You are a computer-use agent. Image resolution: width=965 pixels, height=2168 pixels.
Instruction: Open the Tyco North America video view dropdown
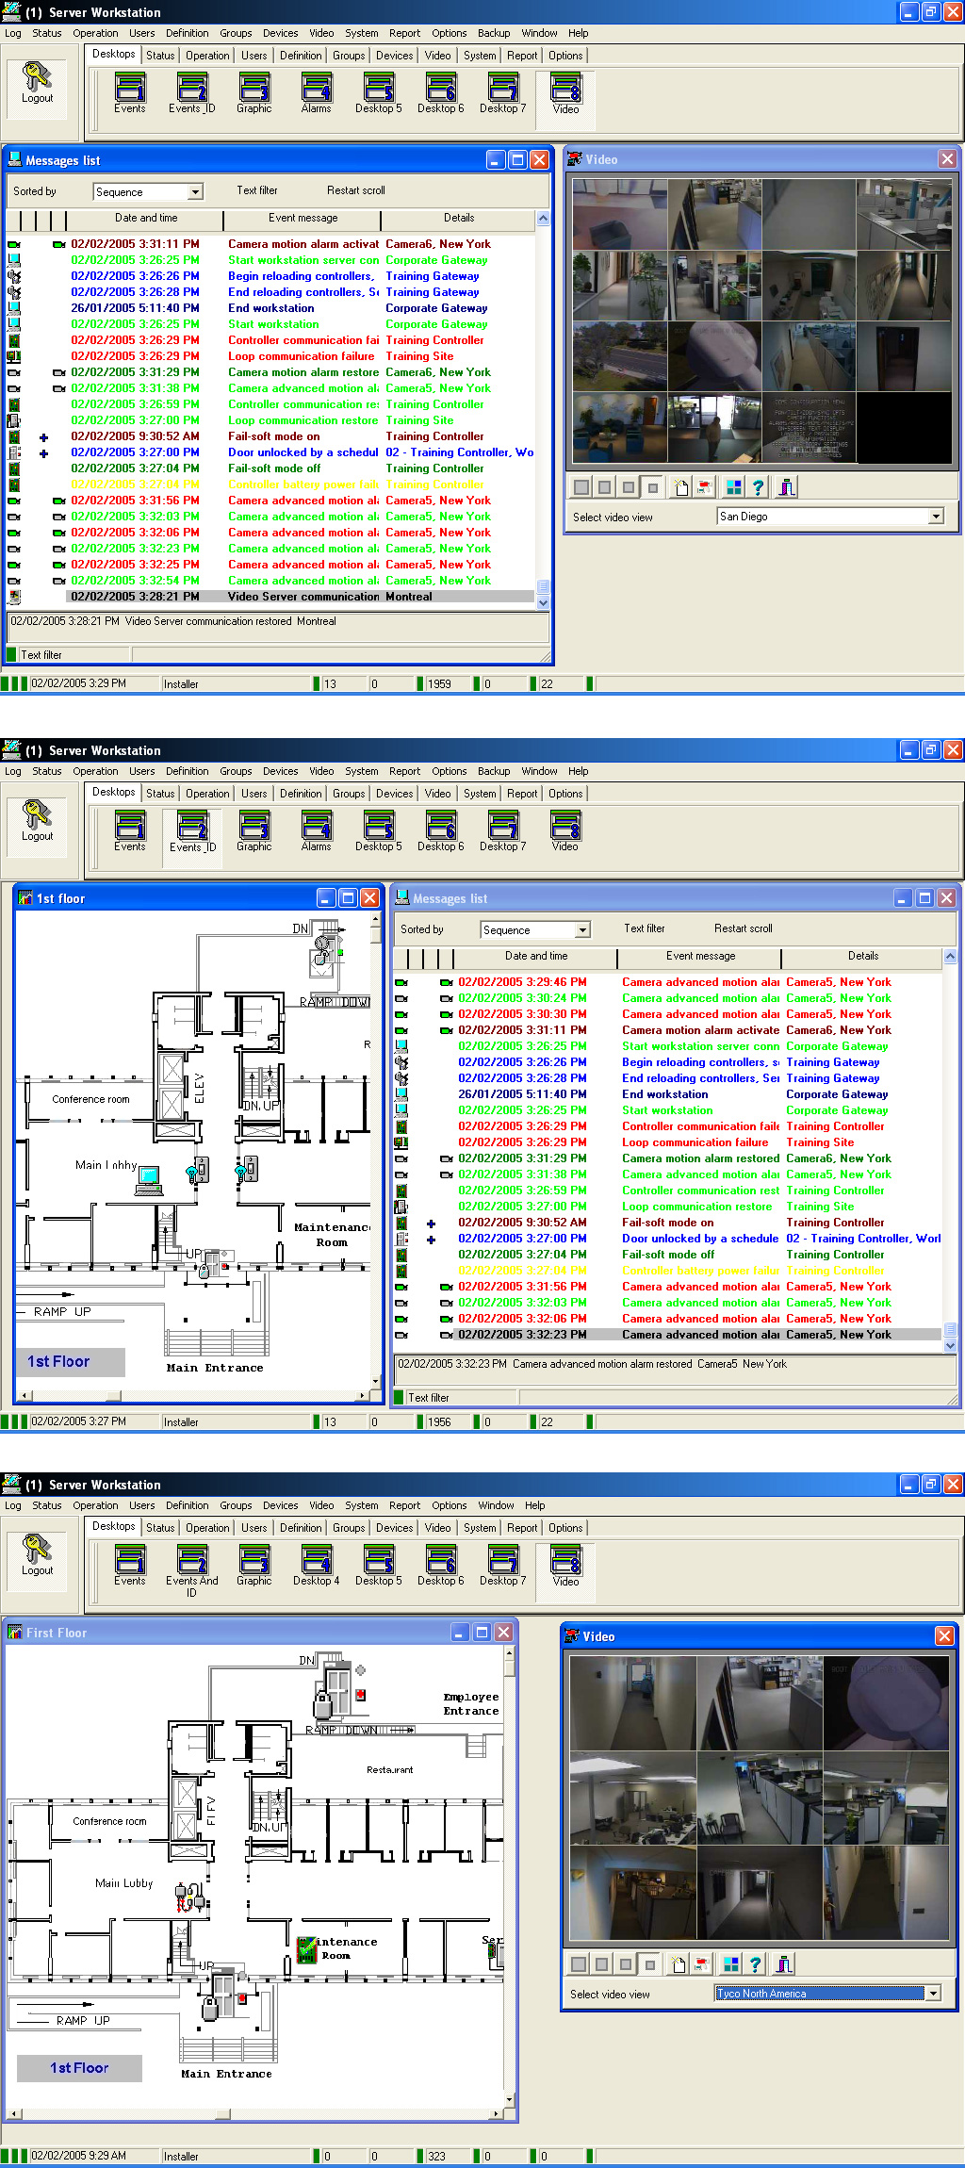coord(933,1994)
